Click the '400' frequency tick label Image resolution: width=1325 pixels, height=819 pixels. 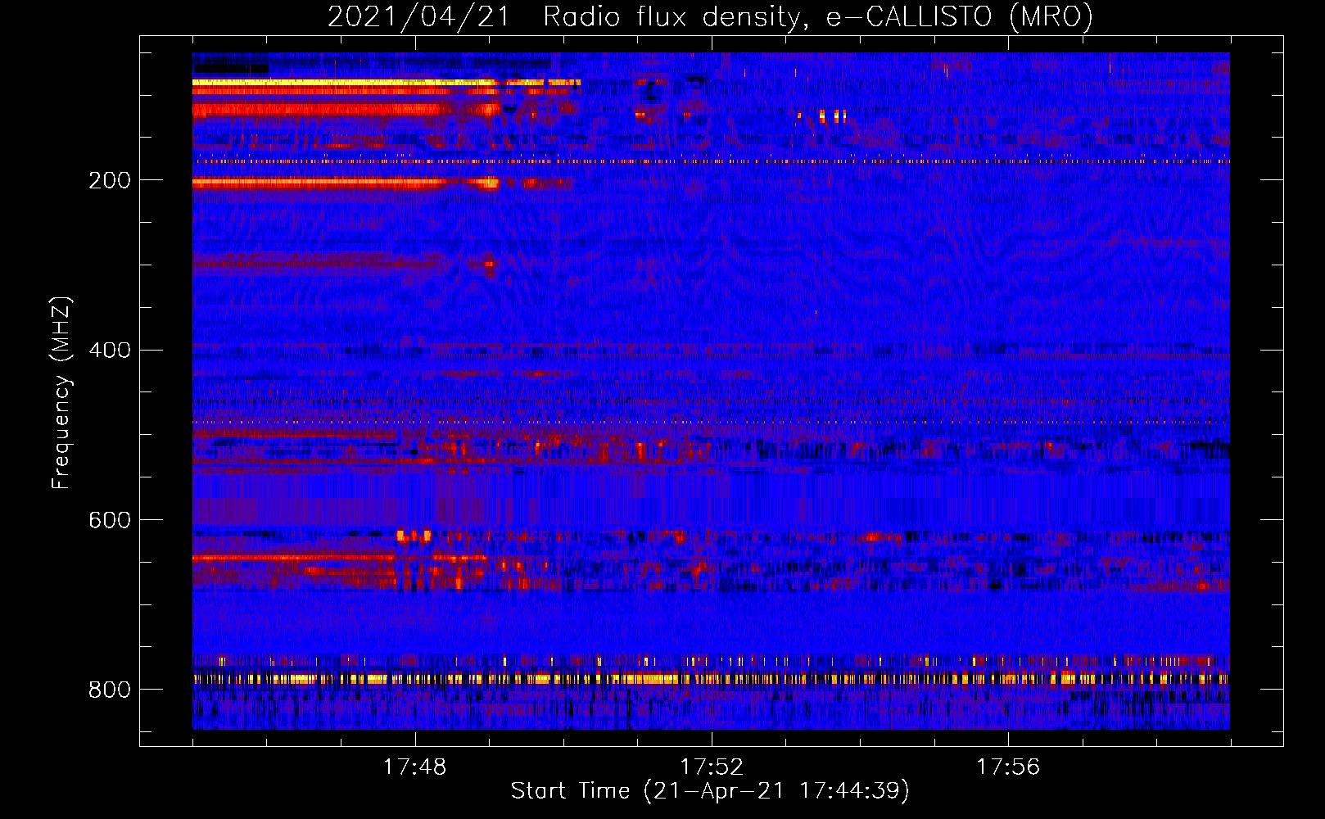(110, 351)
